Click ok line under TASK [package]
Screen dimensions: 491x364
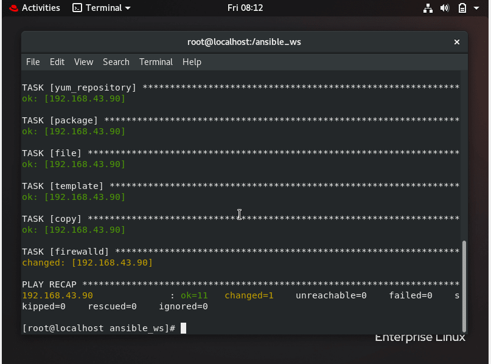click(x=74, y=131)
